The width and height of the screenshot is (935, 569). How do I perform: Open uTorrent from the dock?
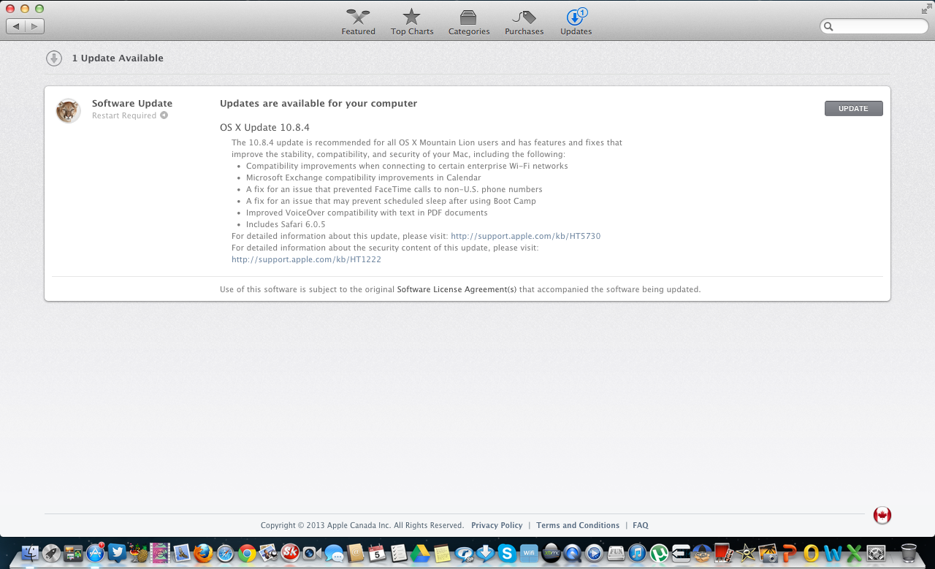[x=659, y=553]
